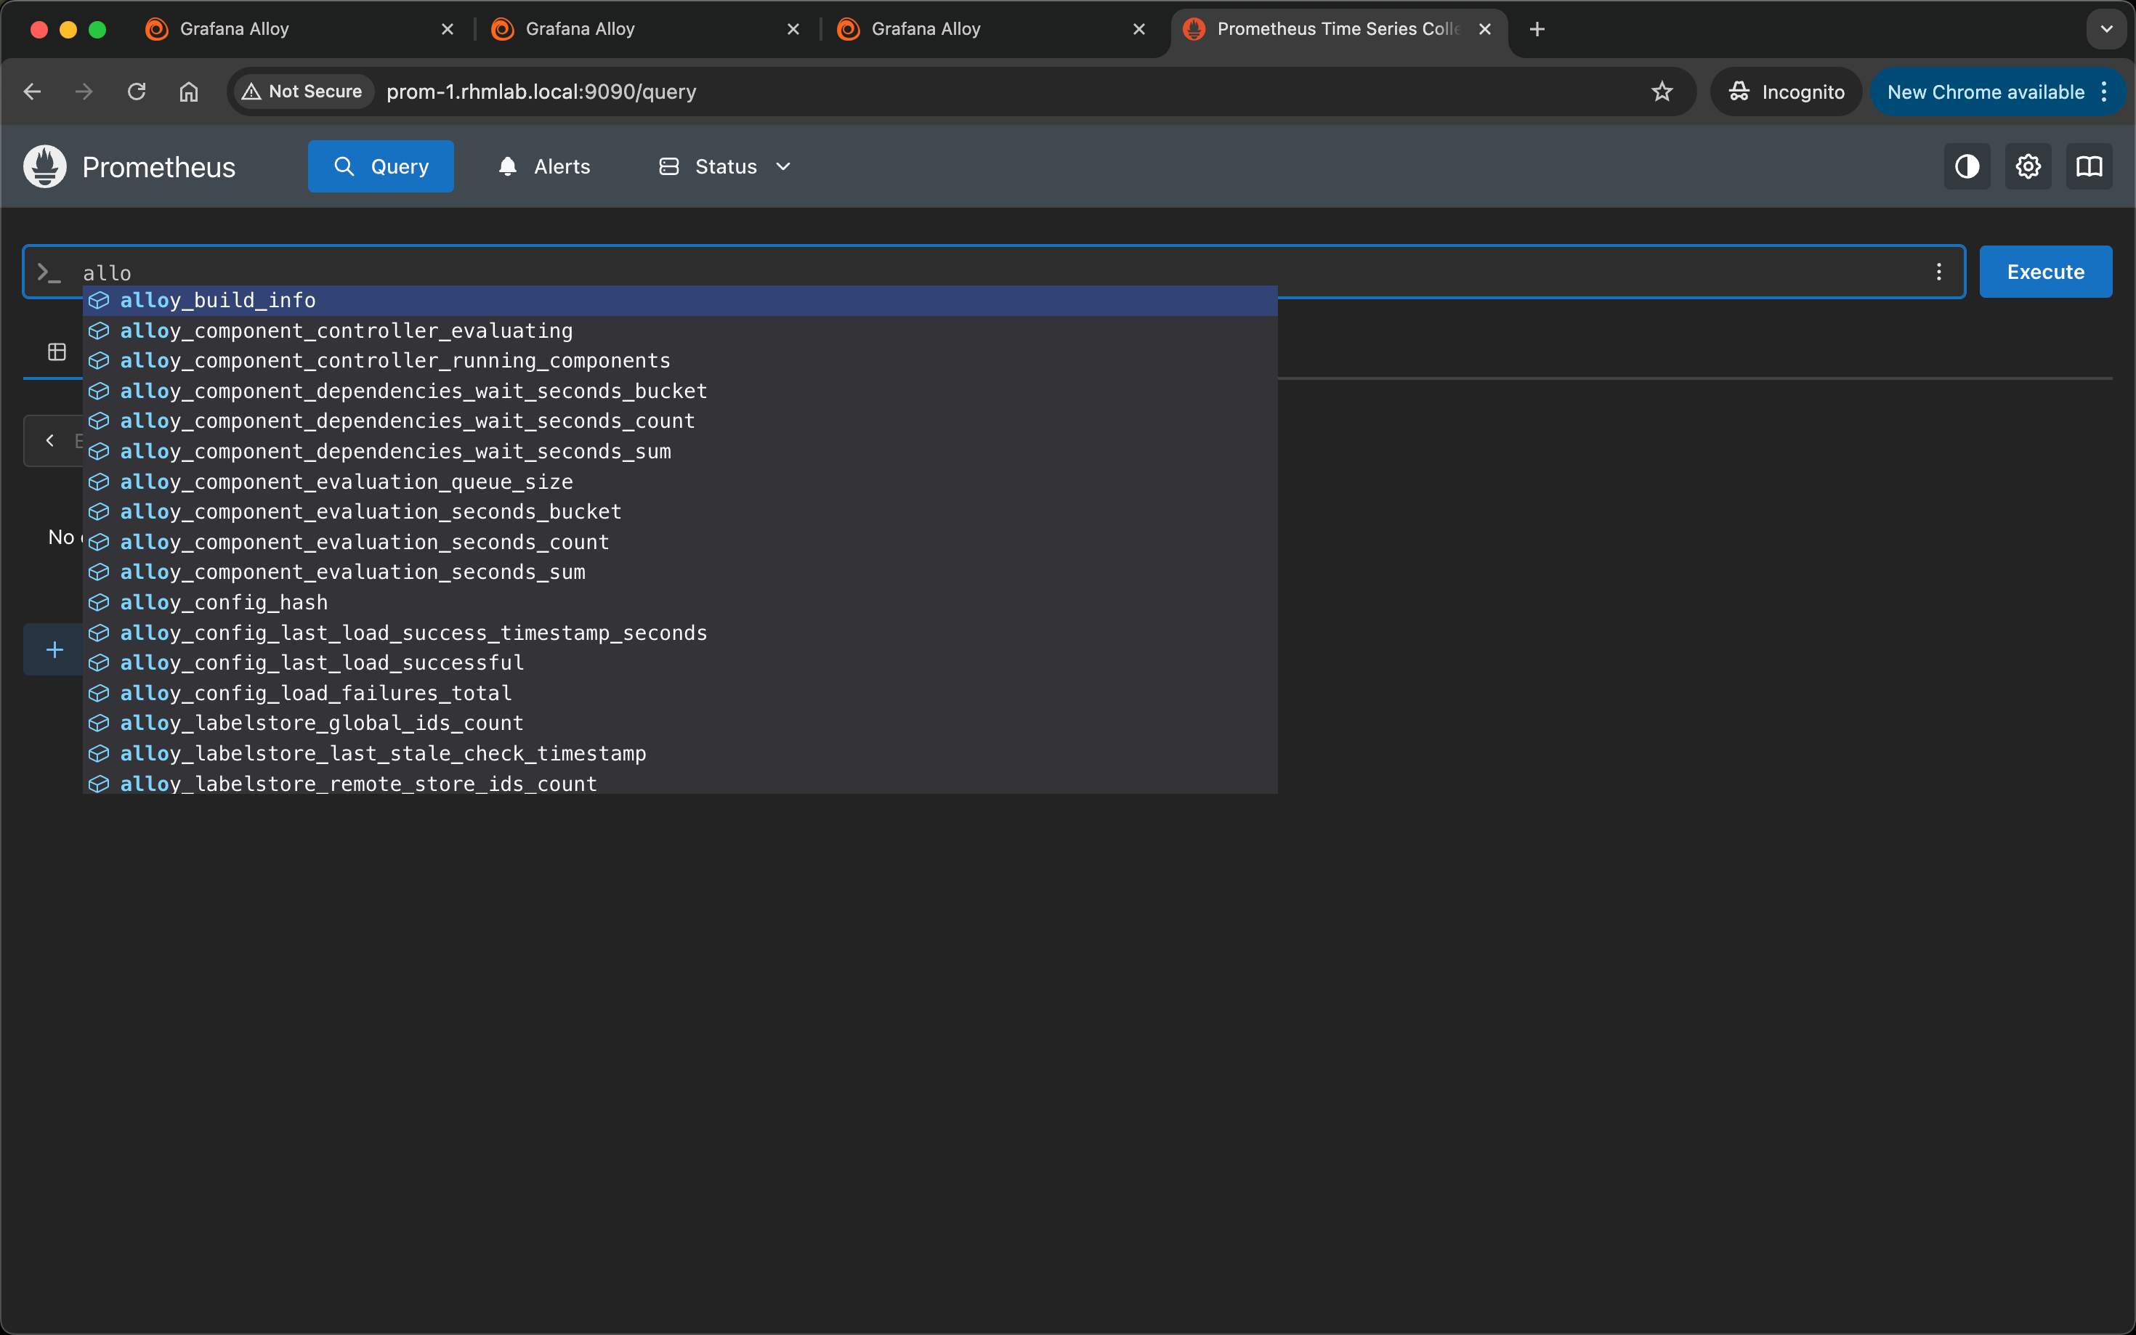Choose alloy_config_last_load_successful

click(680, 662)
